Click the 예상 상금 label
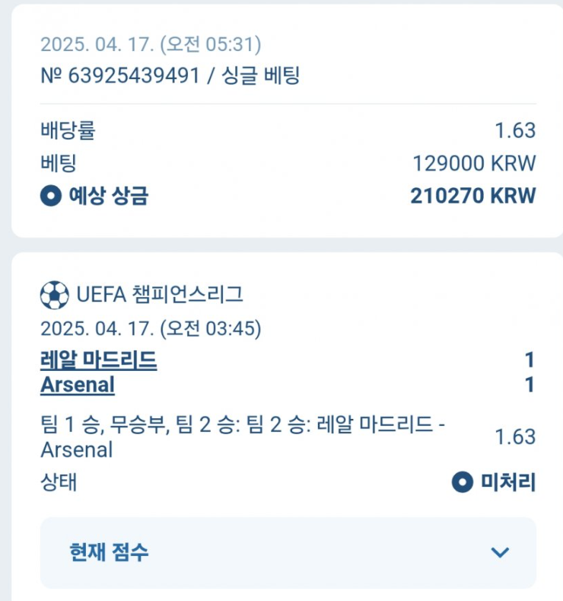The height and width of the screenshot is (601, 563). [108, 196]
